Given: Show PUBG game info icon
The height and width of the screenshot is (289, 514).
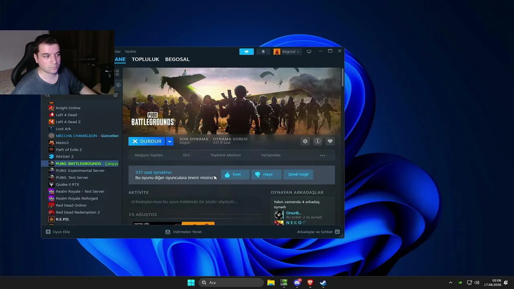Looking at the screenshot, I should pyautogui.click(x=318, y=141).
